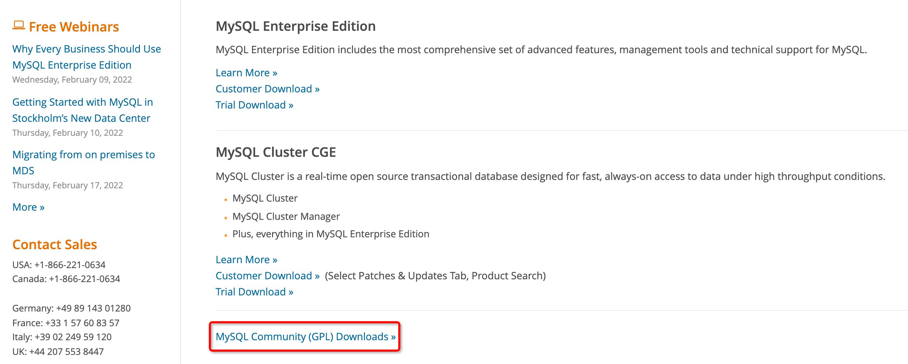Click the MySQL Cluster Manager bullet item
Screen dimensions: 908x364
pyautogui.click(x=286, y=216)
